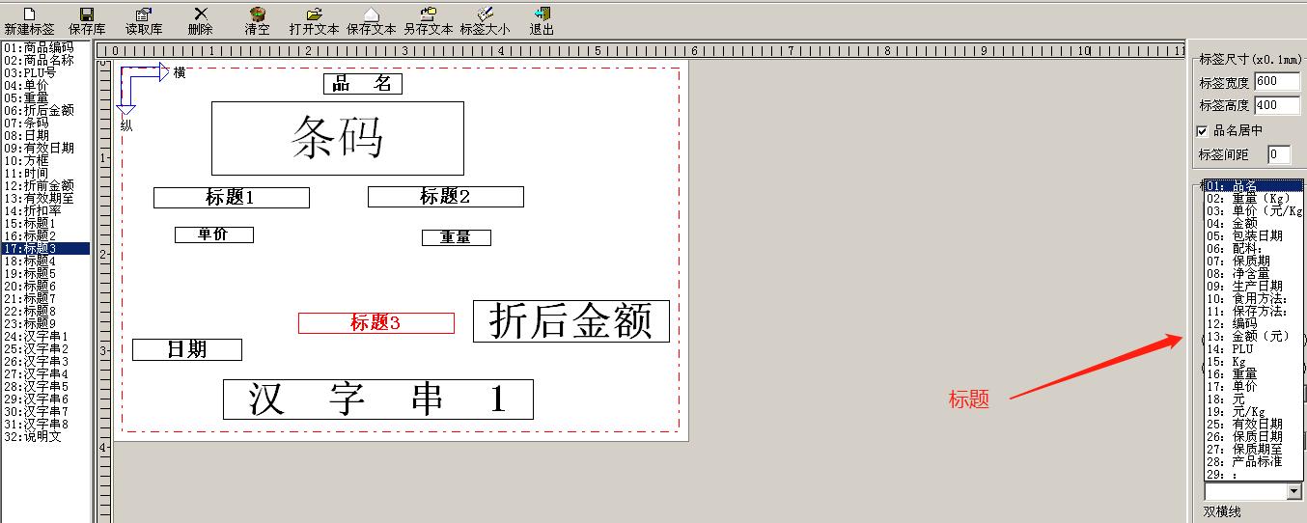Select '14: PLU' in dropdown list
This screenshot has height=523, width=1307.
pyautogui.click(x=1254, y=349)
